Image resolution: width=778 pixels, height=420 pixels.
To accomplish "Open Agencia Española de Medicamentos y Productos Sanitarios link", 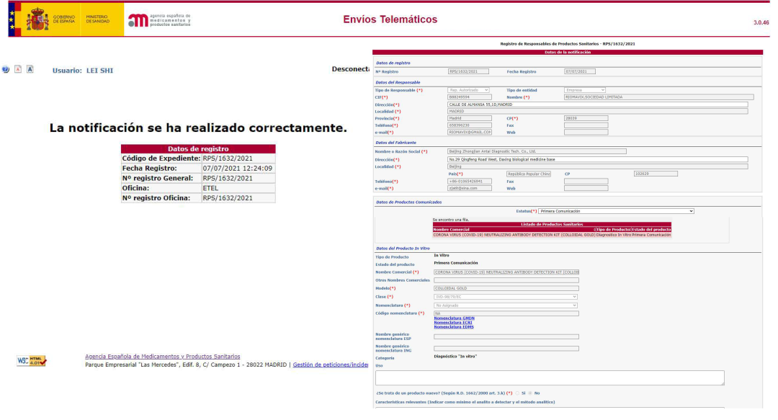I will coord(162,357).
